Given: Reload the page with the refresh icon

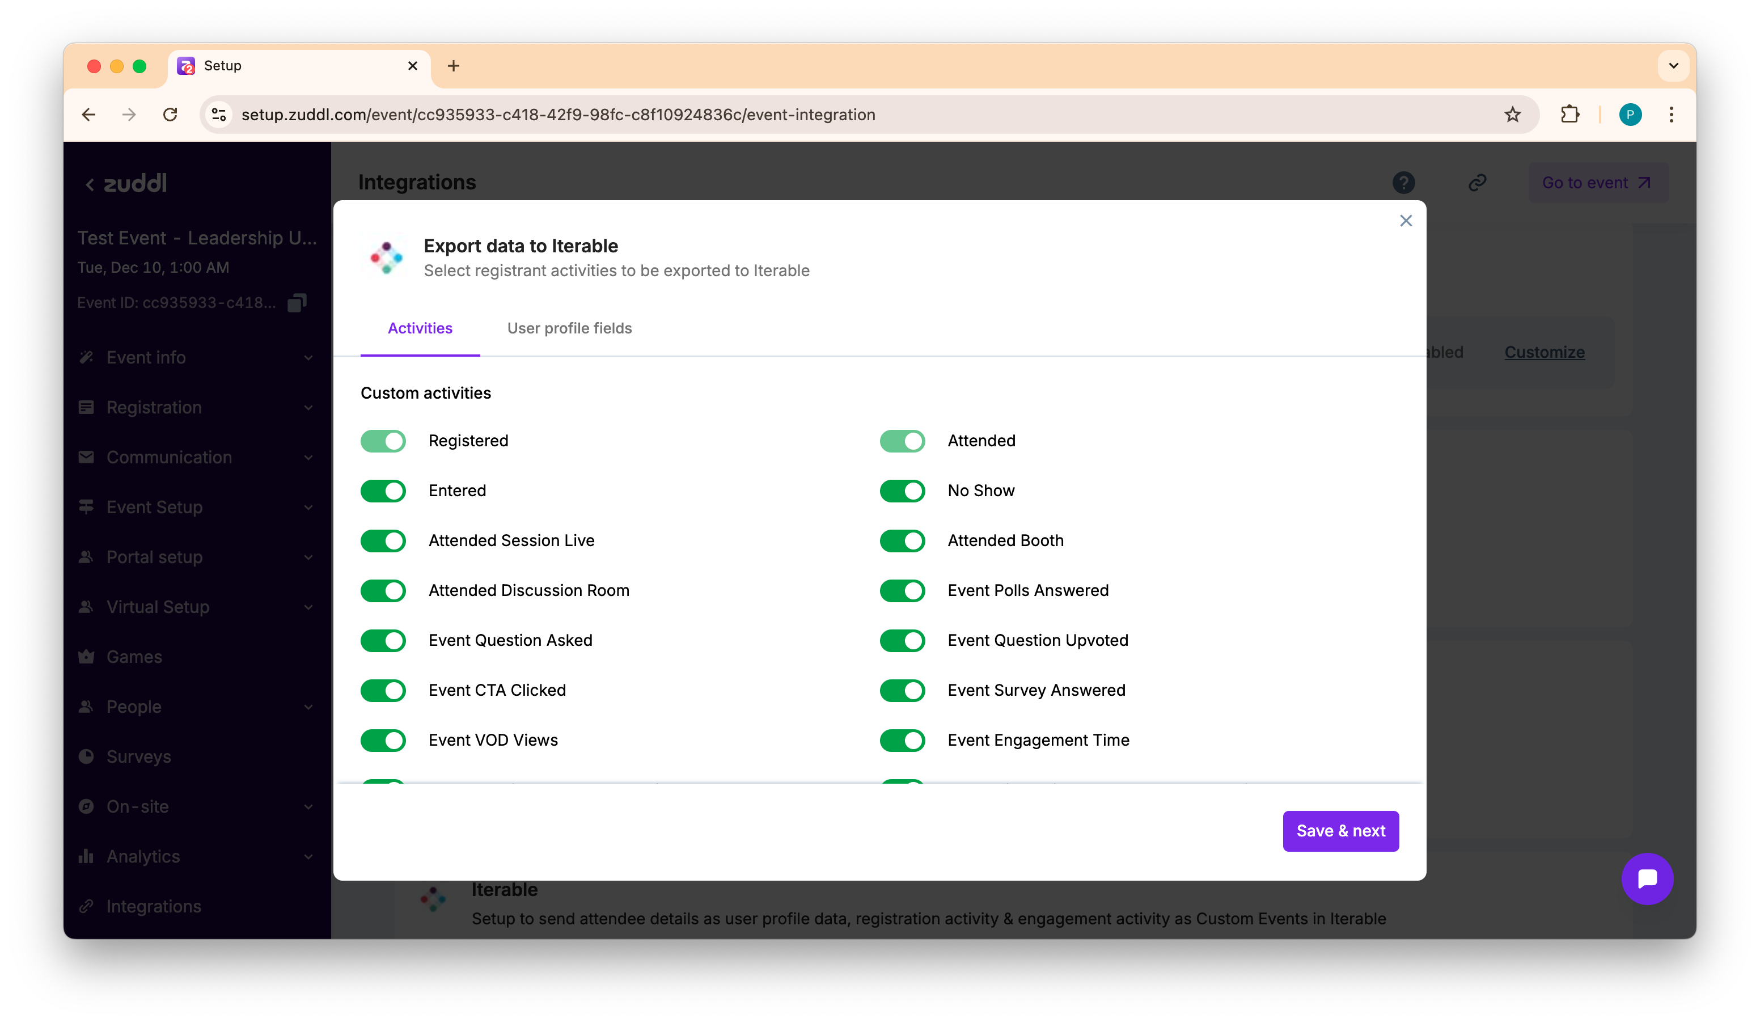Looking at the screenshot, I should [x=170, y=115].
